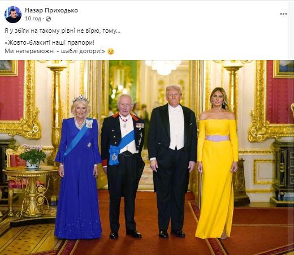Open the author's round profile avatar
Screen dimensions: 294x255
pos(13,15)
